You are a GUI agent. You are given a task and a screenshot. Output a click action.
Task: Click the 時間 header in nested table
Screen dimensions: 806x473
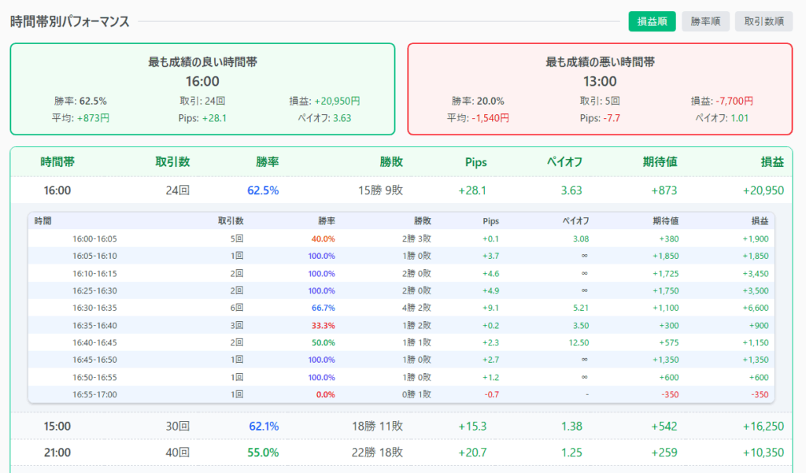pyautogui.click(x=43, y=221)
